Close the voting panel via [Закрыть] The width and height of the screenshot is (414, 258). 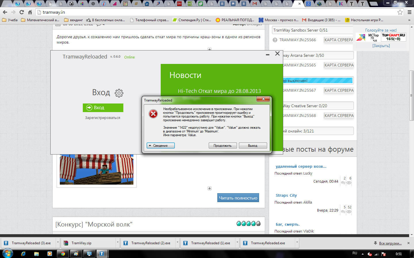pos(381,46)
